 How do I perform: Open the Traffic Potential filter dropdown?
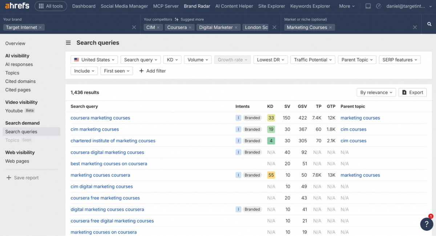(x=313, y=60)
